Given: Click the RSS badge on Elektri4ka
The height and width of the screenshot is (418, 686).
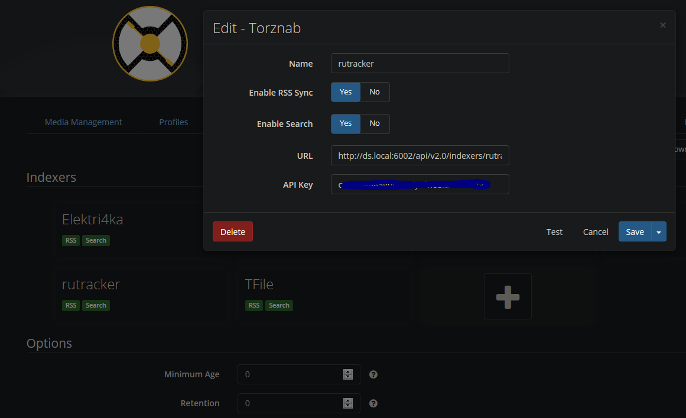Looking at the screenshot, I should 71,240.
